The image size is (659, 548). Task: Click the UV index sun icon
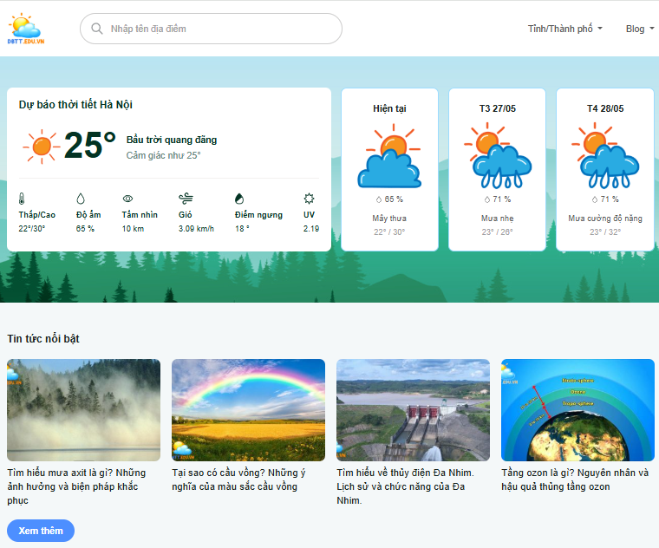tap(309, 199)
